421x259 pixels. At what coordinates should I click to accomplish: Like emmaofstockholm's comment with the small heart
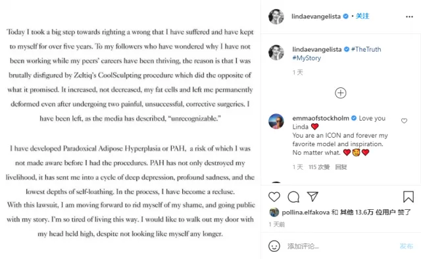coord(404,121)
